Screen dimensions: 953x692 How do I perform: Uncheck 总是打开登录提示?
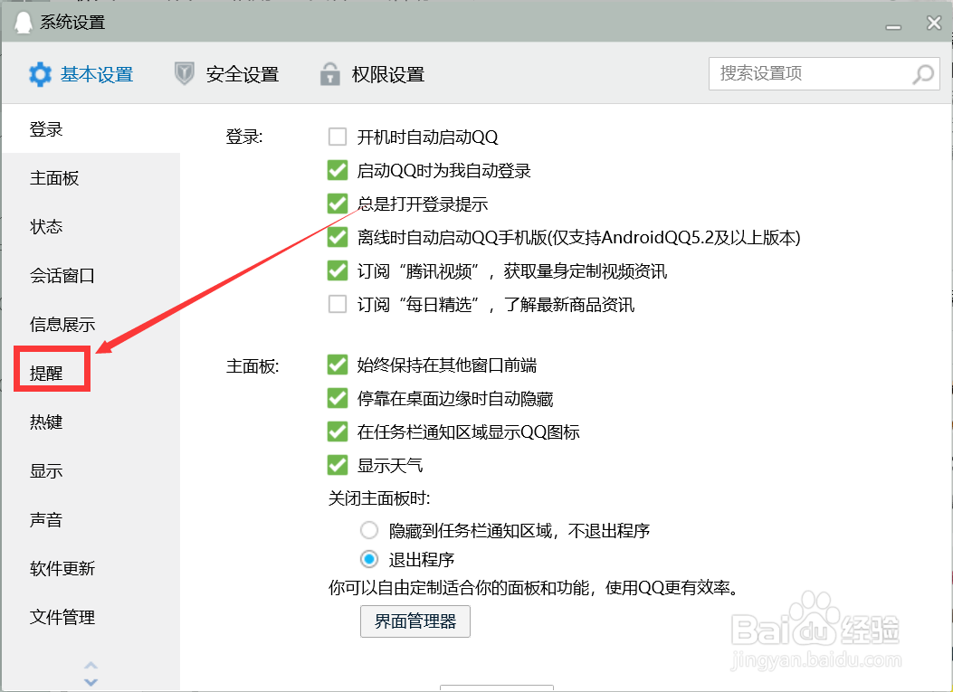coord(338,204)
